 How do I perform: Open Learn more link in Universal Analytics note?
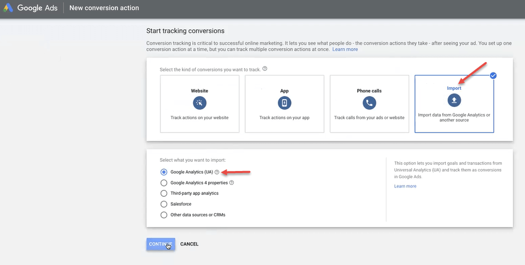pyautogui.click(x=405, y=186)
